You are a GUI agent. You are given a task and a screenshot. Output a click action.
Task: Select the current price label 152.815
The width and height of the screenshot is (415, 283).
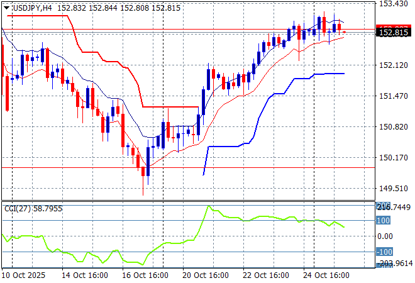coord(393,32)
